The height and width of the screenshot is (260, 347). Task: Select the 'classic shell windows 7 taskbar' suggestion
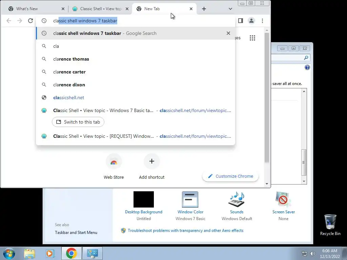pyautogui.click(x=136, y=33)
